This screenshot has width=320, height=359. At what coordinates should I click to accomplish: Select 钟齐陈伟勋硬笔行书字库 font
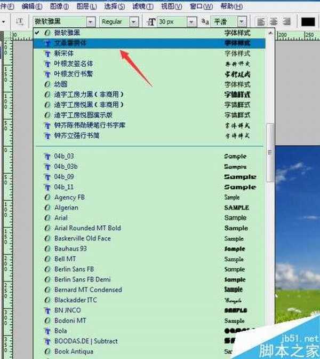click(149, 126)
